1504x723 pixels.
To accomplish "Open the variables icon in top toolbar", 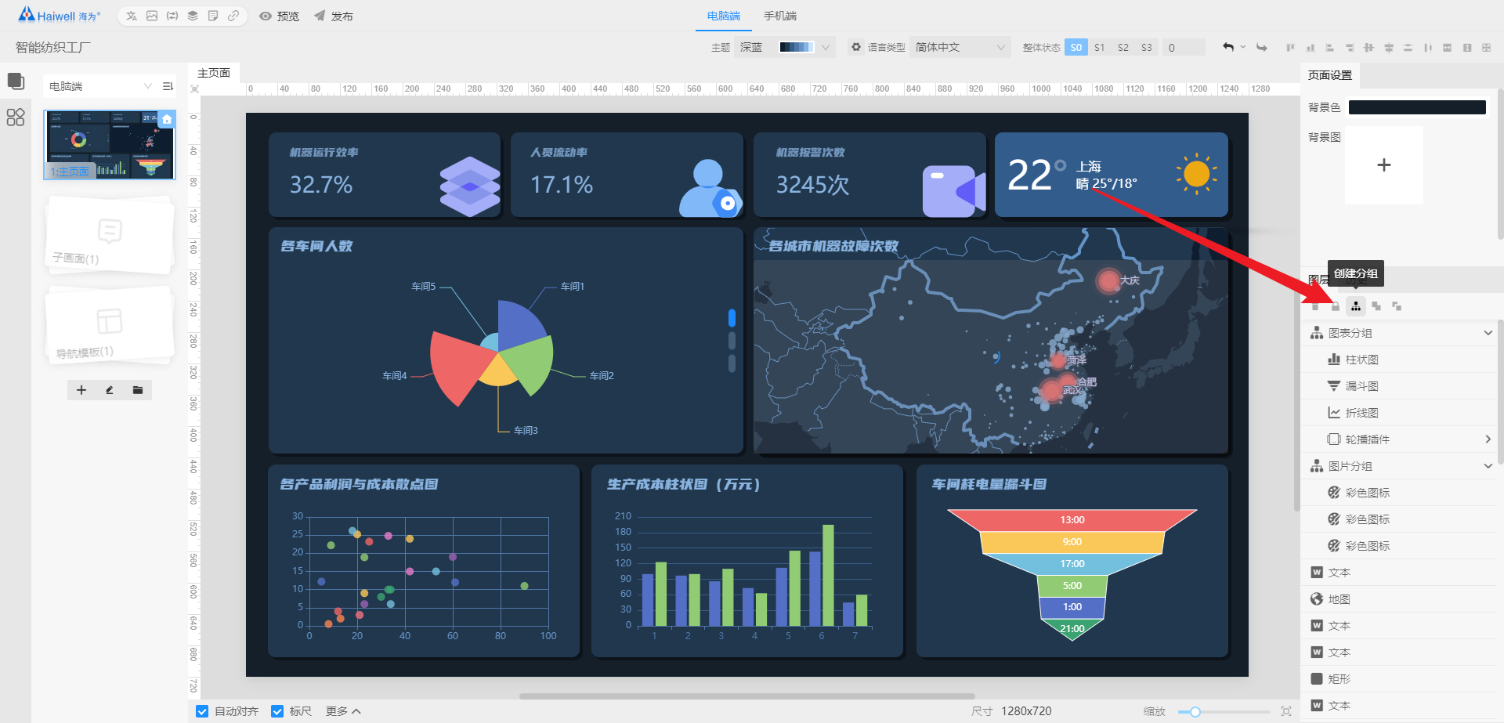I will click(x=172, y=16).
